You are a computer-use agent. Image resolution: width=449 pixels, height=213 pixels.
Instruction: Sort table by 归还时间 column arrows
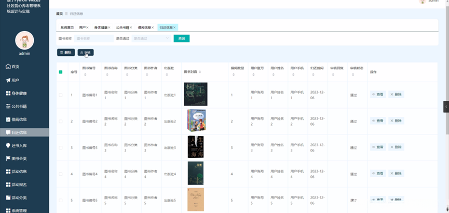(x=313, y=75)
